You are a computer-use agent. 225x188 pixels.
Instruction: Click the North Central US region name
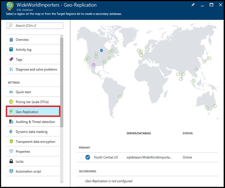106,157
